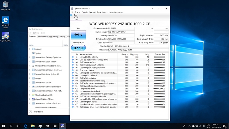Switch to the Performance tab
This screenshot has width=229, height=129.
42,37
